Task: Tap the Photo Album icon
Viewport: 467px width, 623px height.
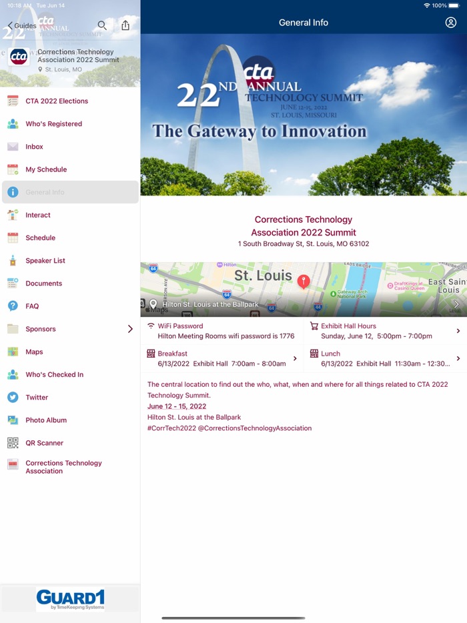Action: coord(13,420)
